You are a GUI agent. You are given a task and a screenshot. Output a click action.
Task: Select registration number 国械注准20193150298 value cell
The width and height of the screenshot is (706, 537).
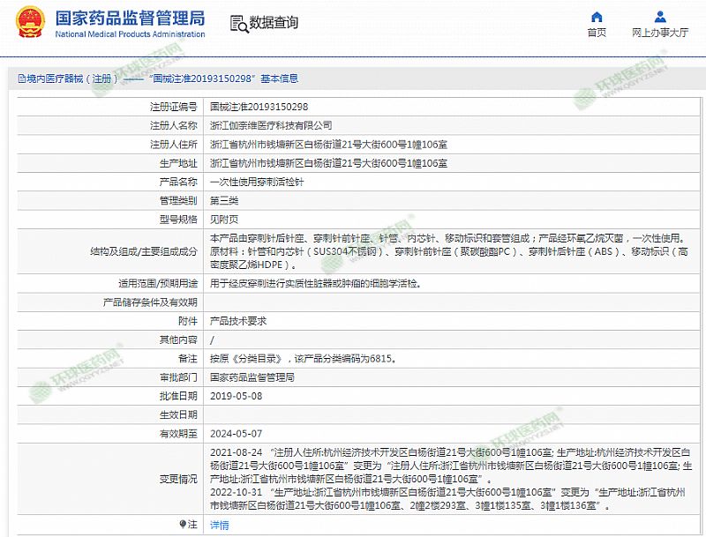pyautogui.click(x=259, y=106)
